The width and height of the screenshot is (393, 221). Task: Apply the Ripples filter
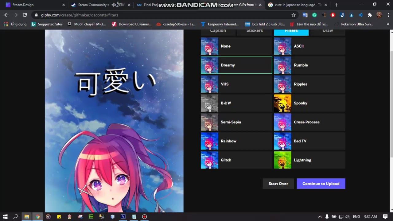(x=309, y=84)
